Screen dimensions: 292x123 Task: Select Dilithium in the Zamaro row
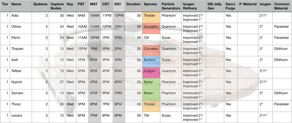[281, 93]
